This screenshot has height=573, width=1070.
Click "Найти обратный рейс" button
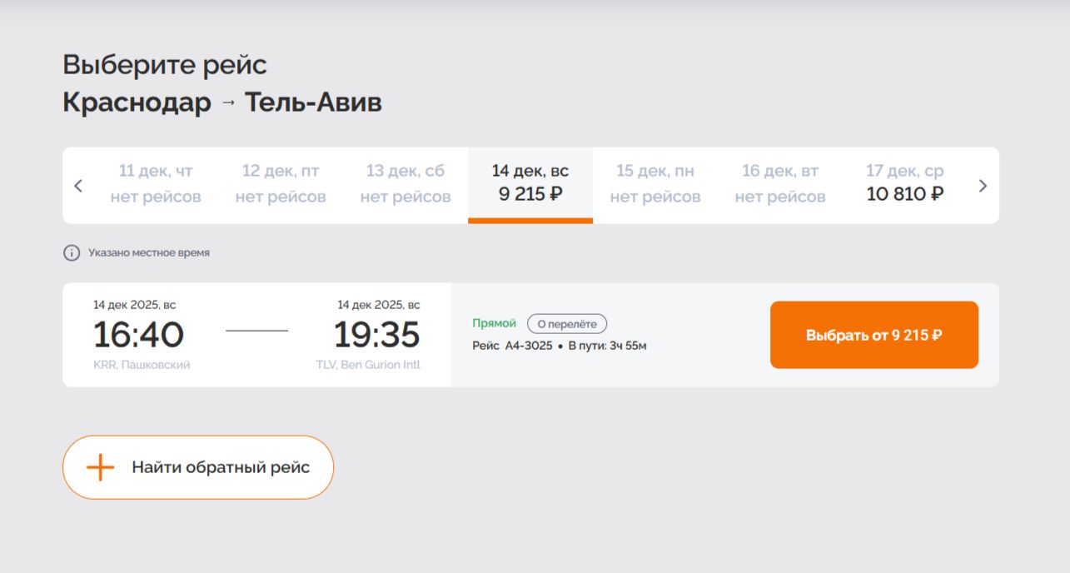198,467
